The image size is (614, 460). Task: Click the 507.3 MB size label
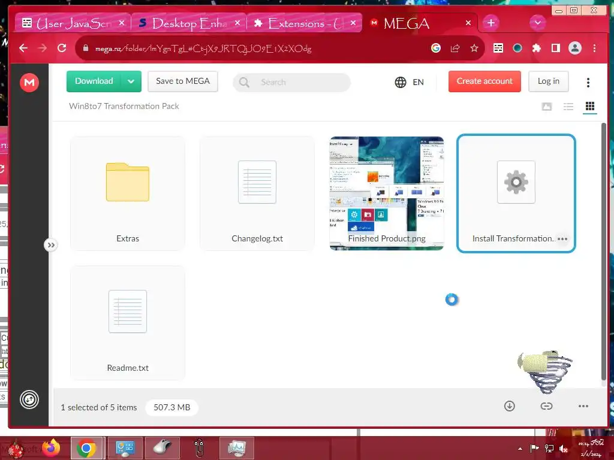pyautogui.click(x=171, y=407)
